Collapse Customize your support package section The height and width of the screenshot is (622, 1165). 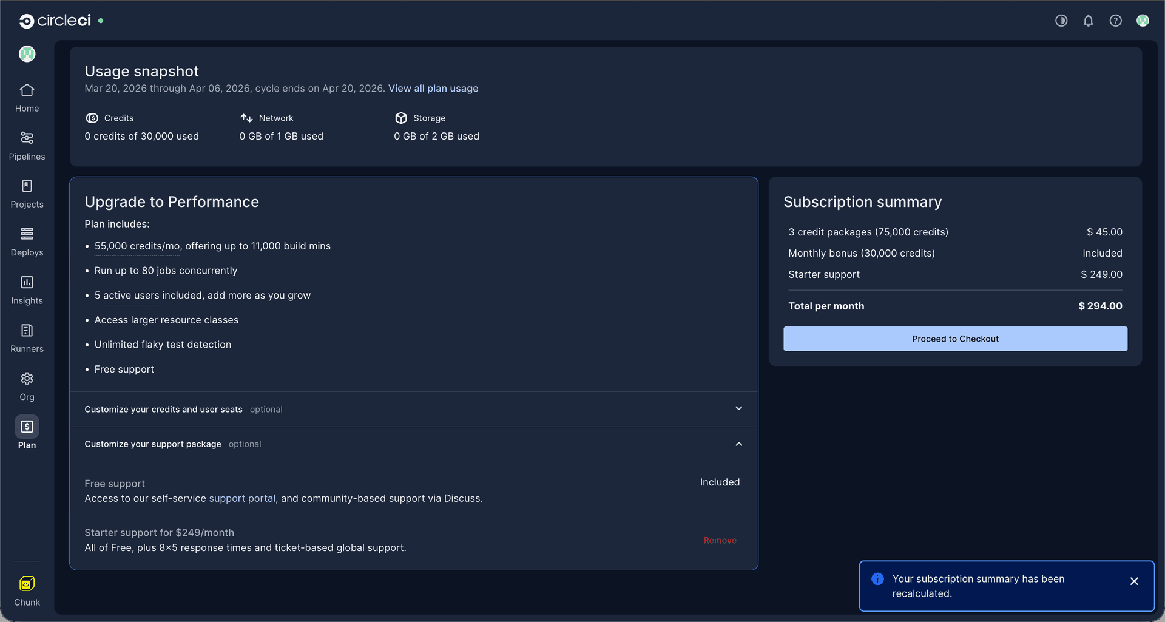click(x=738, y=444)
